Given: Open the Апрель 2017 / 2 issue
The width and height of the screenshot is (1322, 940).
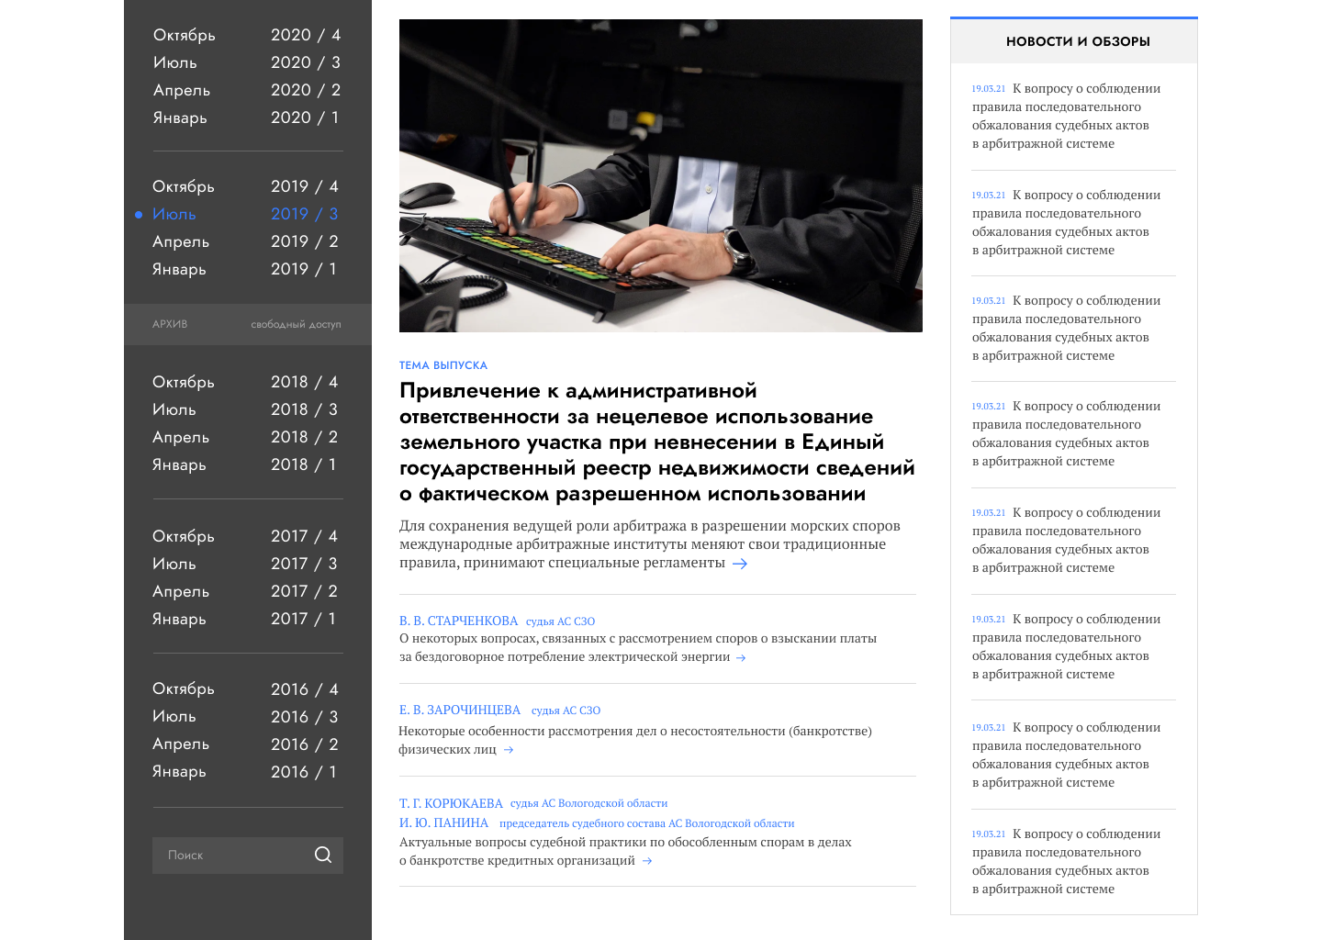Looking at the screenshot, I should [x=246, y=591].
